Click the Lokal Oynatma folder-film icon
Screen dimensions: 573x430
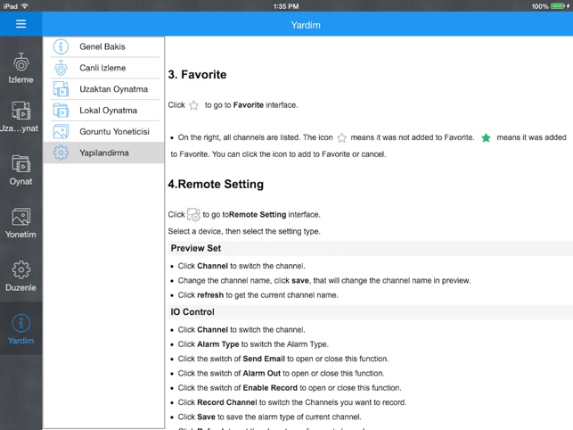pos(61,110)
